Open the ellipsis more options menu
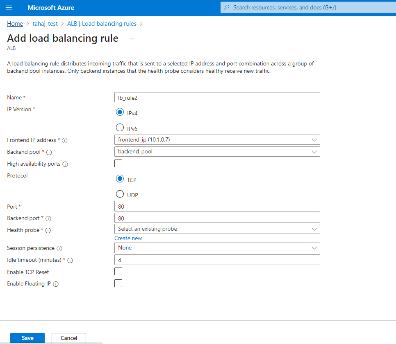 (132, 38)
